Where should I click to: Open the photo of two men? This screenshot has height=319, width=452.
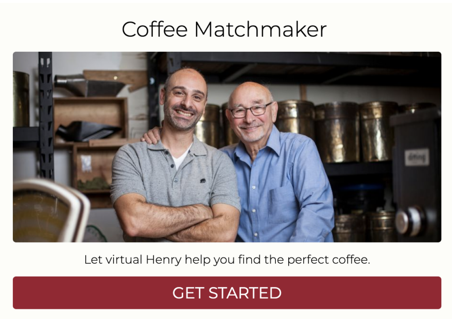[227, 147]
